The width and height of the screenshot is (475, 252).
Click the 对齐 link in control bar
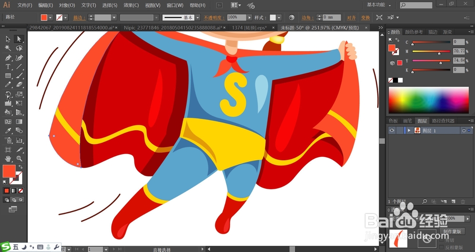(351, 18)
